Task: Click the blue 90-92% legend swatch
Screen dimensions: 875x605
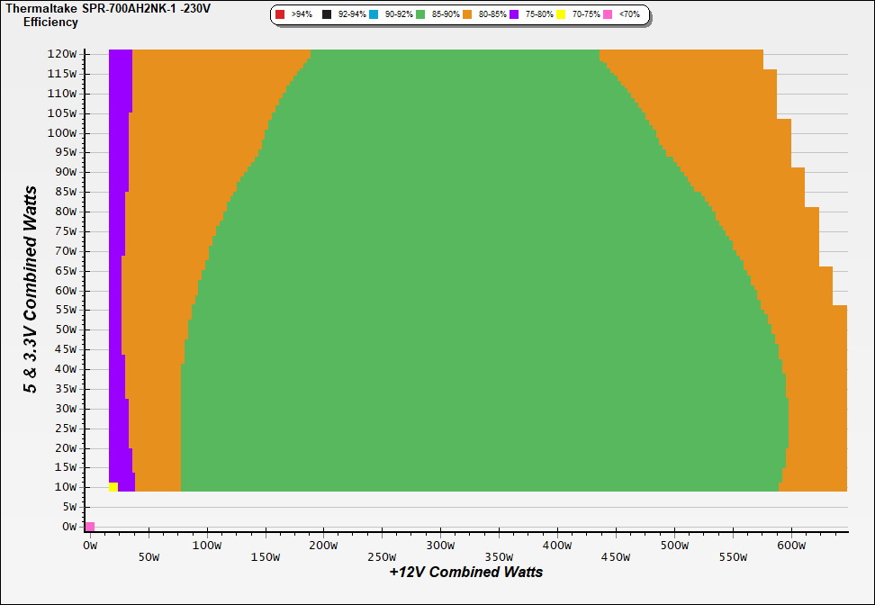Action: tap(374, 15)
